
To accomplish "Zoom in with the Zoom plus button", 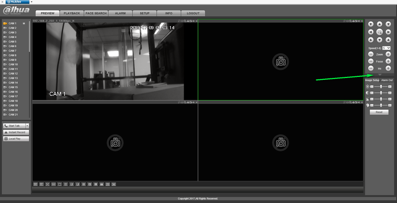I will [388, 54].
